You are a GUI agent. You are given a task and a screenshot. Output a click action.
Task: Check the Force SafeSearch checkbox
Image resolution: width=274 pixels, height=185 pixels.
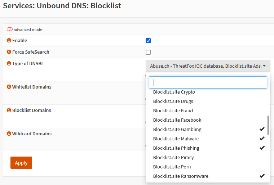click(148, 52)
